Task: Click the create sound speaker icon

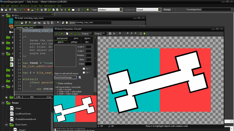Action: 42,10
